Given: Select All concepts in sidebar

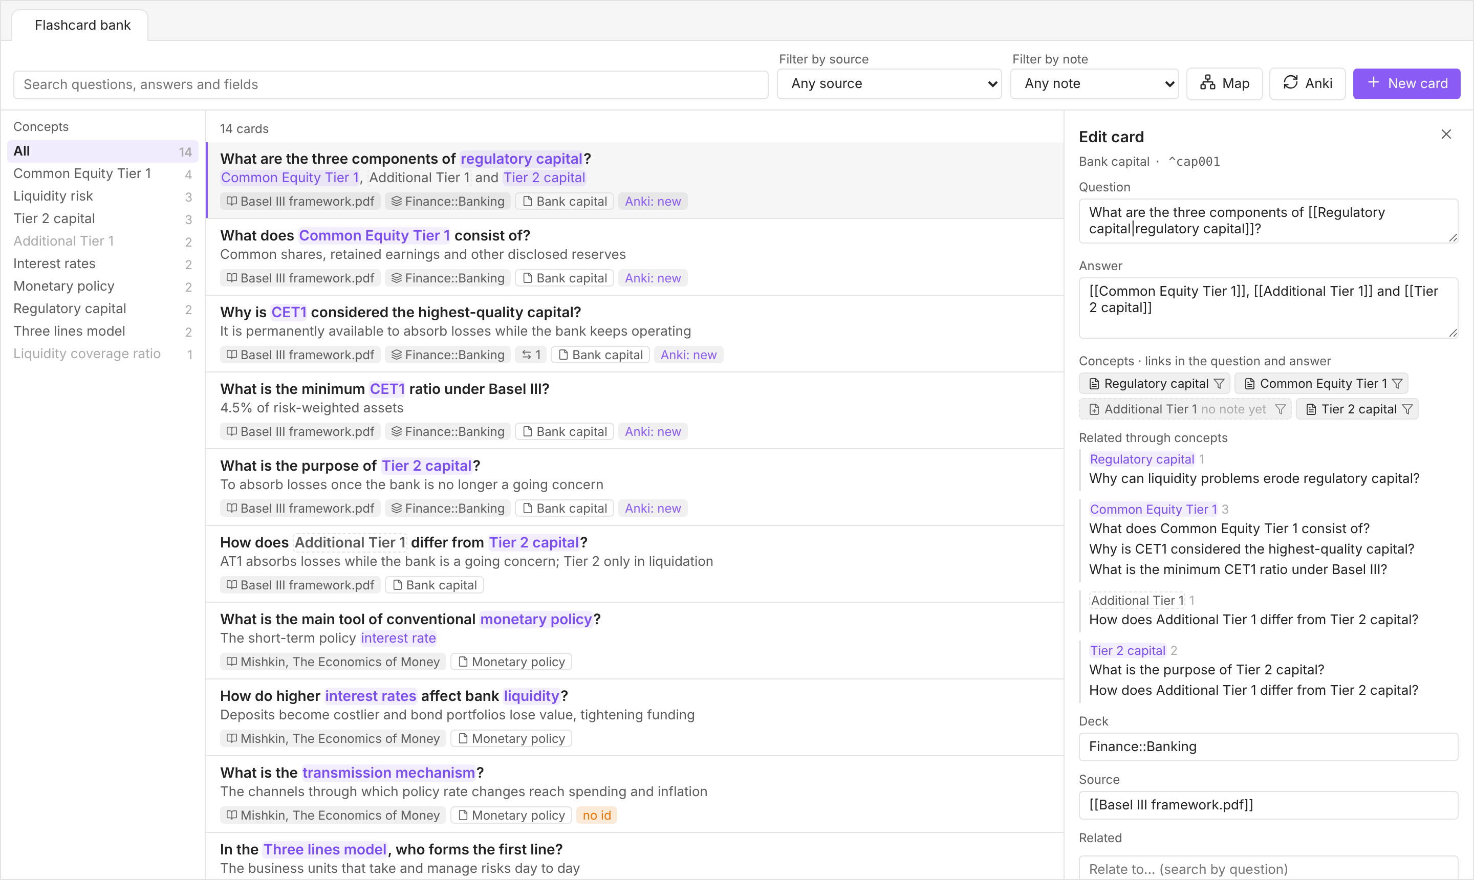Looking at the screenshot, I should coord(102,151).
